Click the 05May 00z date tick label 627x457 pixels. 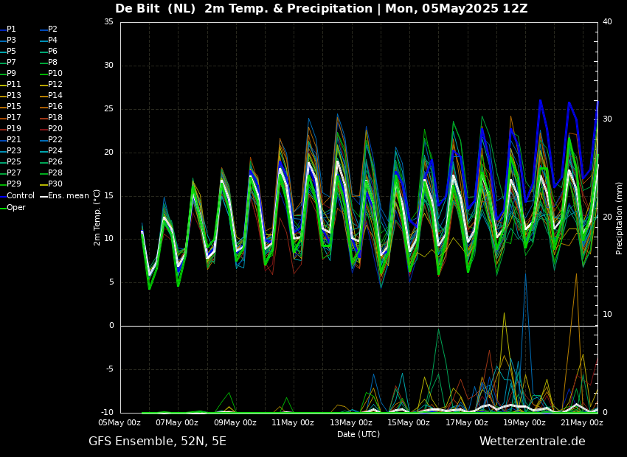point(119,423)
